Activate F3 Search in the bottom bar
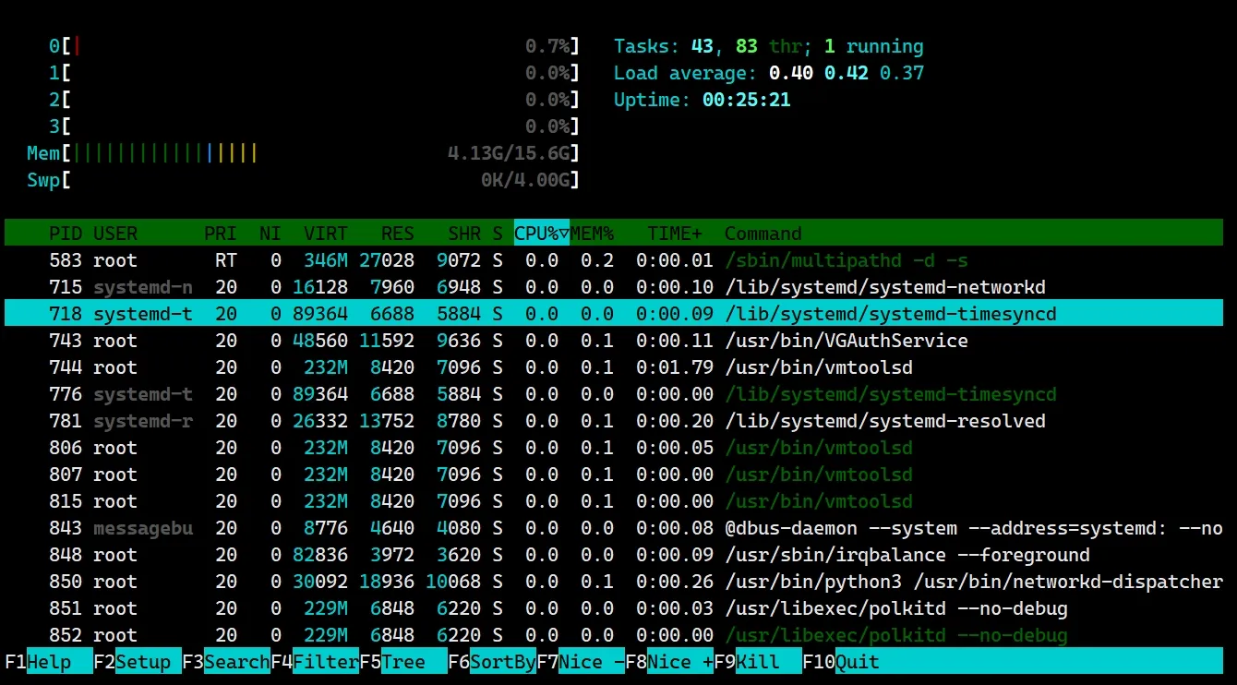1237x685 pixels. (x=225, y=662)
